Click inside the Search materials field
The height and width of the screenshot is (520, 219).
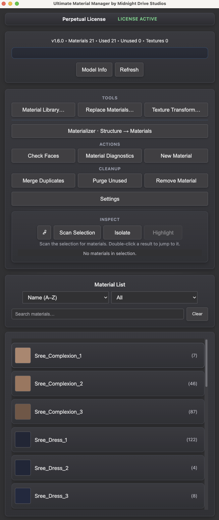(x=97, y=314)
